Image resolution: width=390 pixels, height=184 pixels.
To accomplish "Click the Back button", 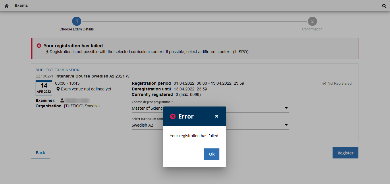I will point(40,153).
